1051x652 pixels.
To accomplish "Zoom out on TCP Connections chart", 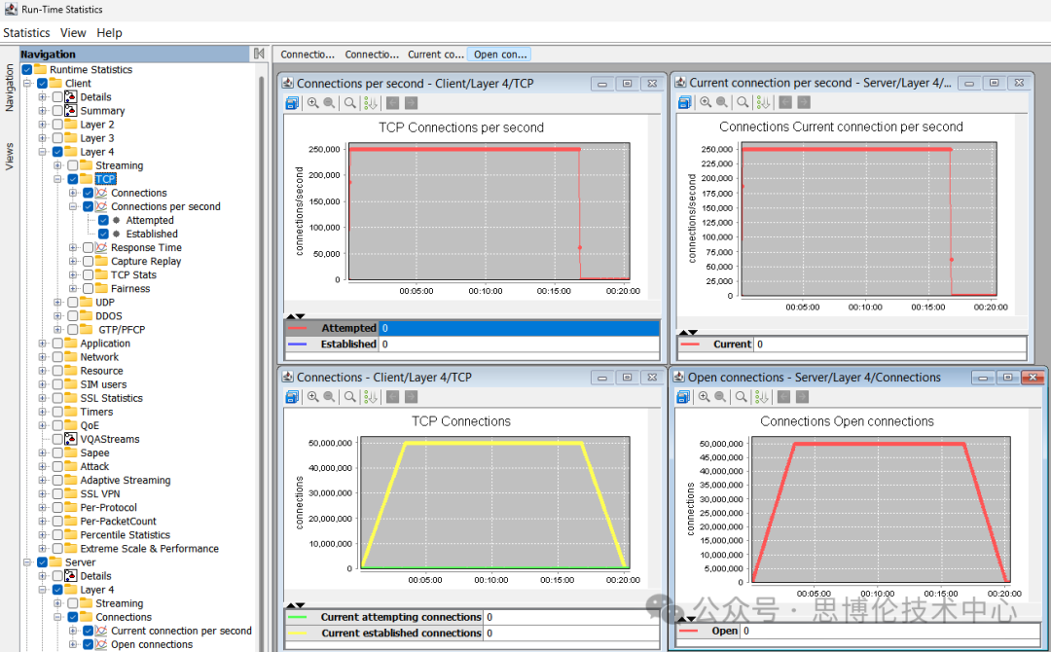I will tap(329, 397).
